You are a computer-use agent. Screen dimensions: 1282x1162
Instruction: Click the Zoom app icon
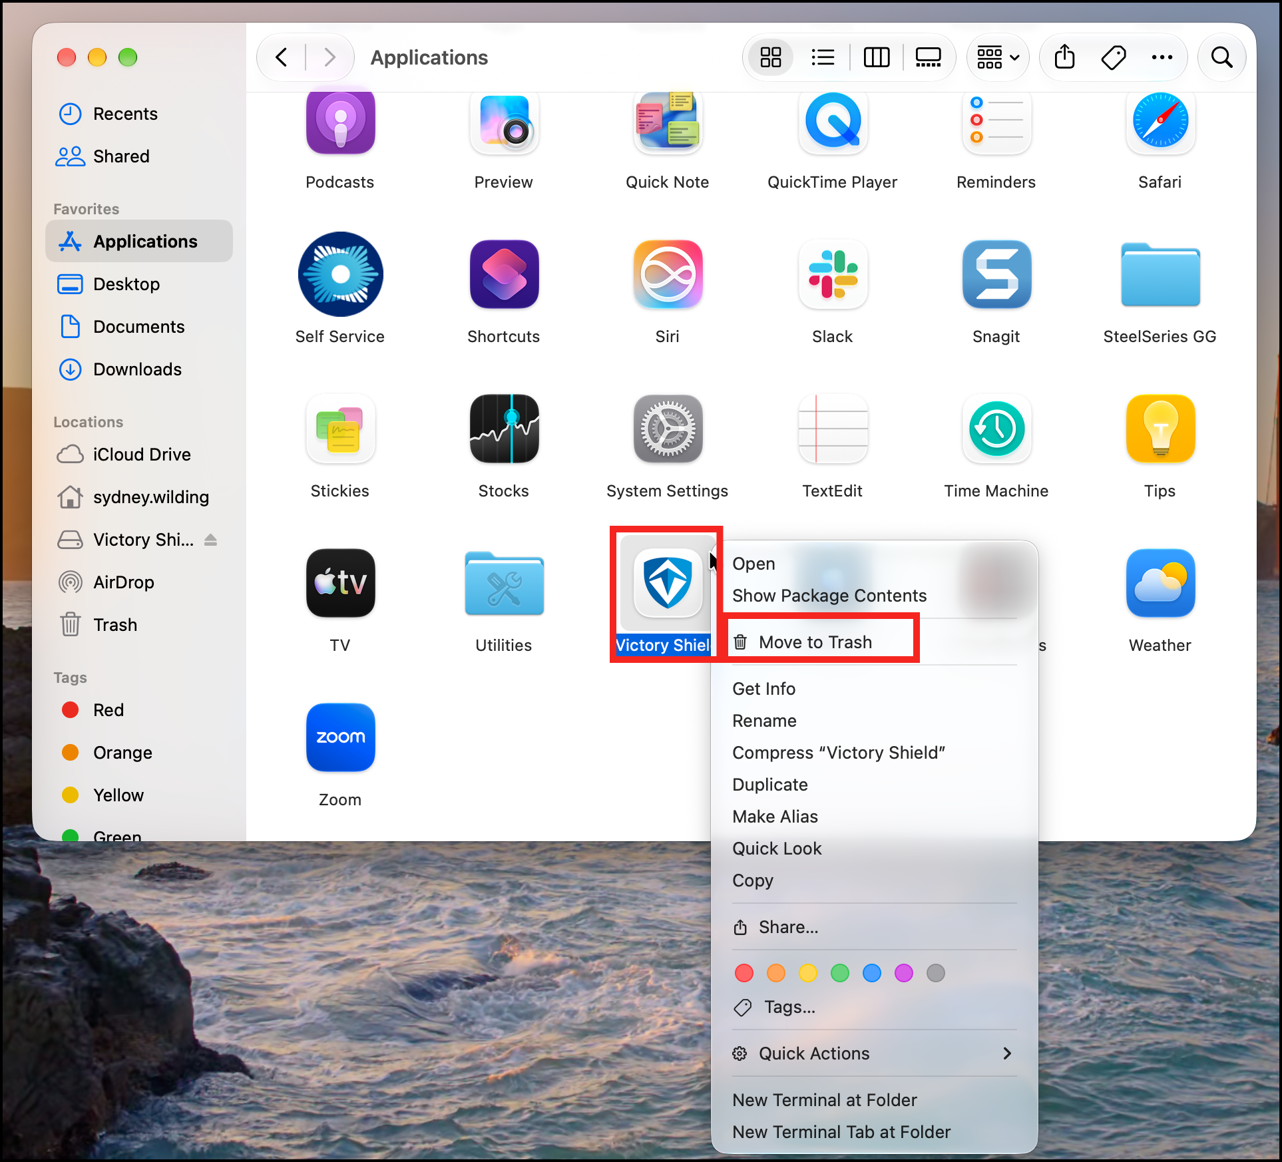(x=340, y=737)
